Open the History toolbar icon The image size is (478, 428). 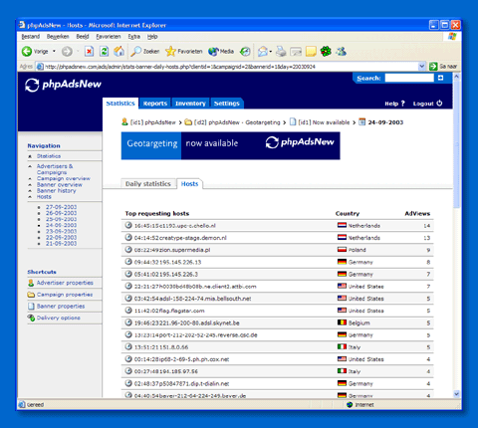[245, 52]
